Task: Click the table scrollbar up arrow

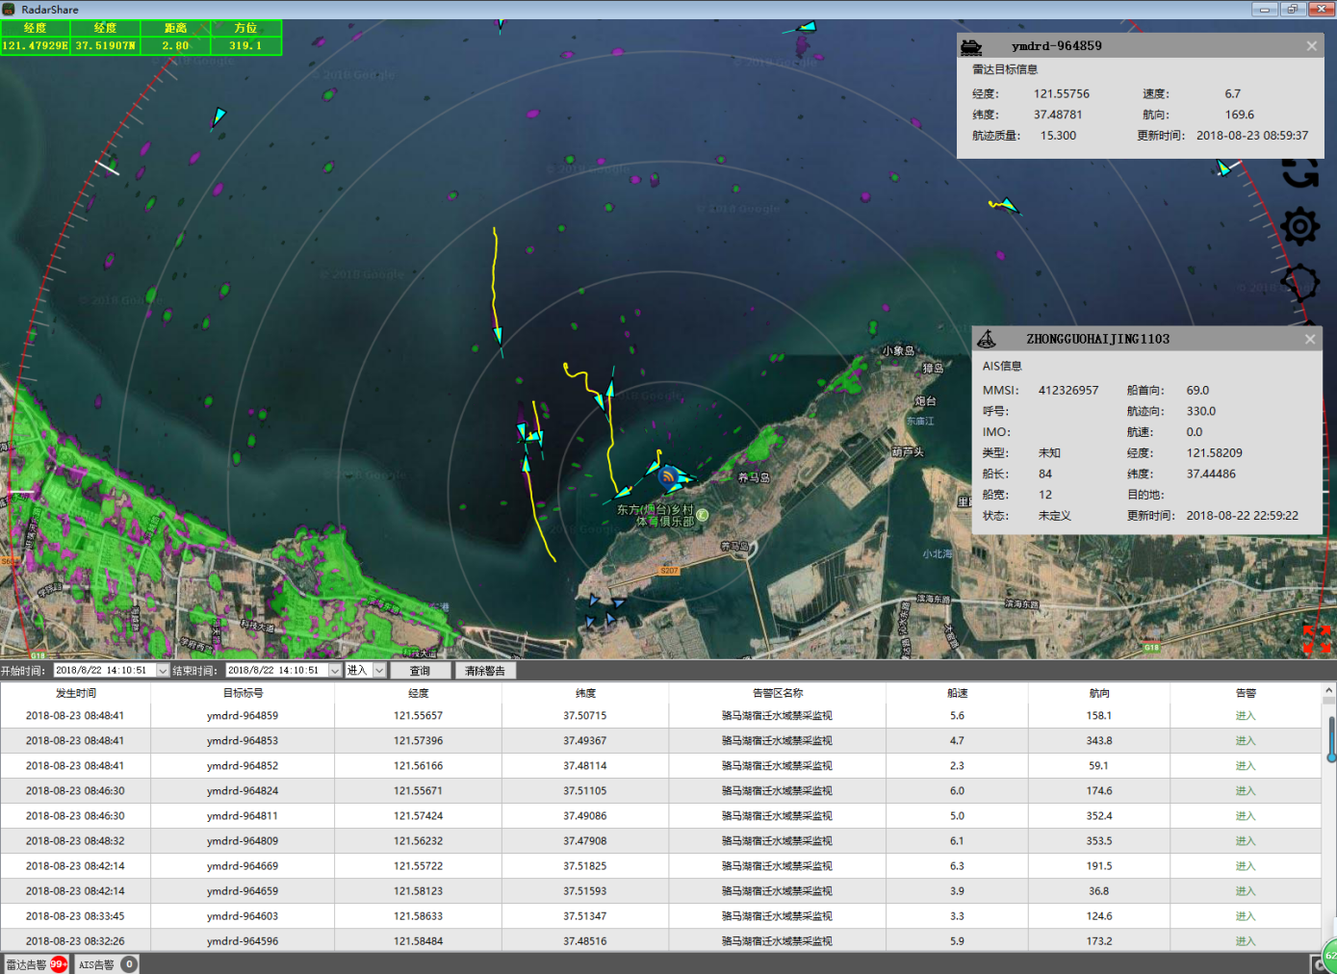Action: 1329,691
